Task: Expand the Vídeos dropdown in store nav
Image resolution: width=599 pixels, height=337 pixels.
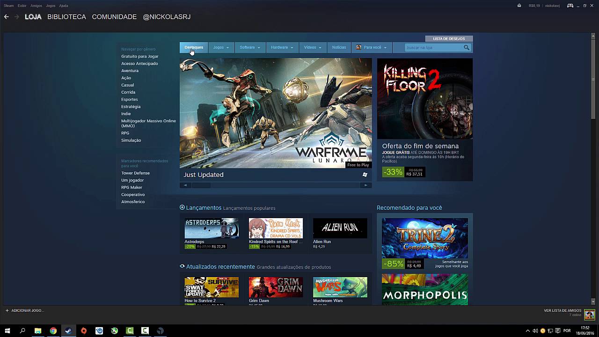Action: tap(313, 47)
